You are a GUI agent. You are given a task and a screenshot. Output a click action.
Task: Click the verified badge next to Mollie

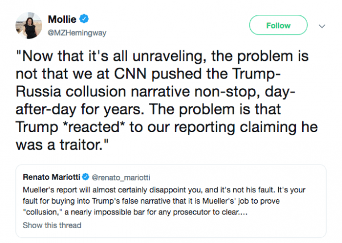pos(92,19)
